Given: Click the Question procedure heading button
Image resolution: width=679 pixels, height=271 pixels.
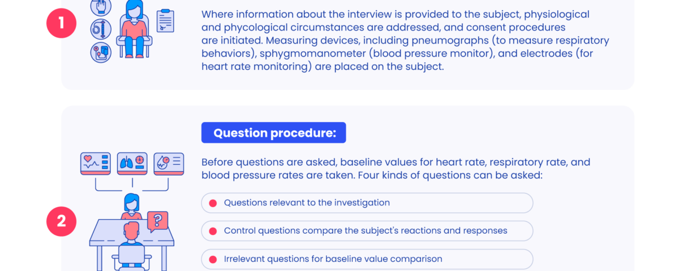Looking at the screenshot, I should pyautogui.click(x=274, y=133).
